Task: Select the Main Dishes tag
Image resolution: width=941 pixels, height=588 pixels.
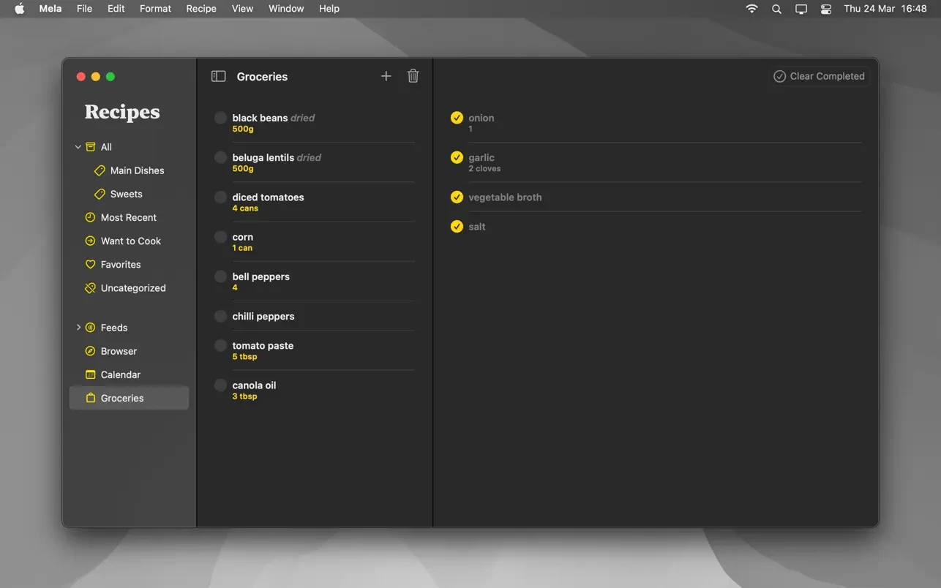Action: pyautogui.click(x=137, y=170)
